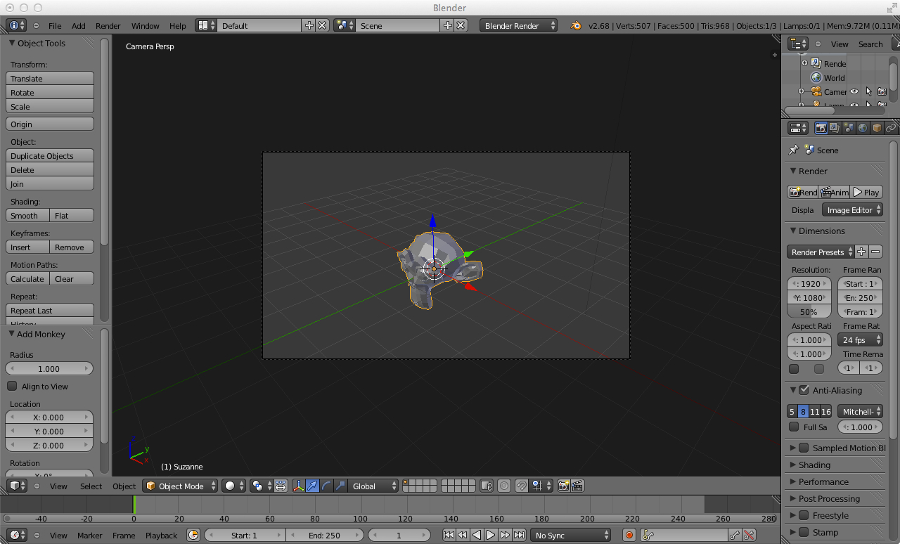Screen dimensions: 900x544
Task: Open the 24 fps frame rate dropdown
Action: pyautogui.click(x=860, y=339)
